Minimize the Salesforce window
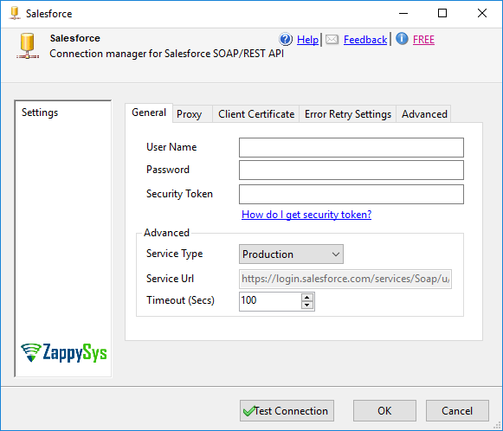This screenshot has width=503, height=431. [x=403, y=14]
